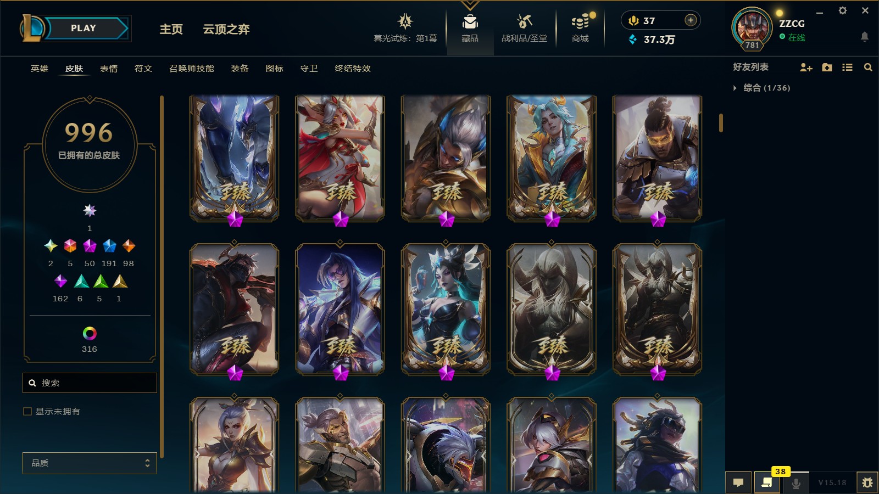
Task: Open the 商城 store icon
Action: coord(580,23)
